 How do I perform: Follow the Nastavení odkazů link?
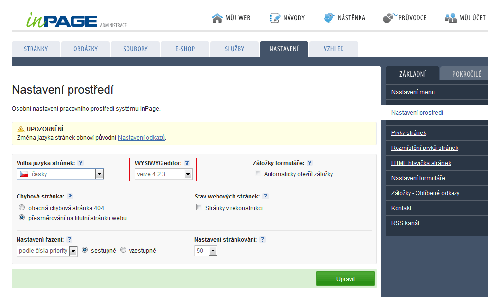click(x=141, y=138)
